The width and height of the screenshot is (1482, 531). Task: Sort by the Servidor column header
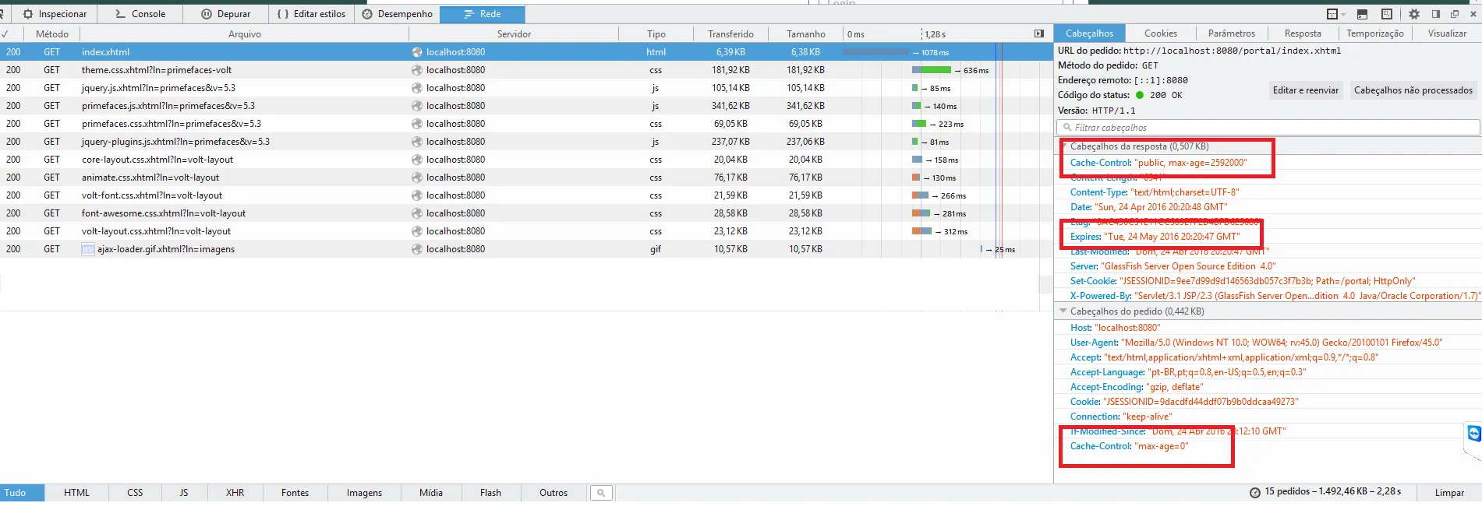[x=514, y=33]
